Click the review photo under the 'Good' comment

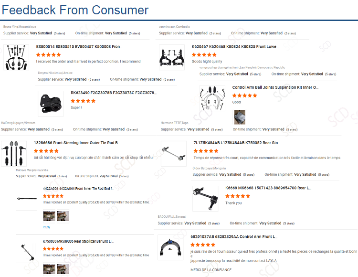coord(240,117)
